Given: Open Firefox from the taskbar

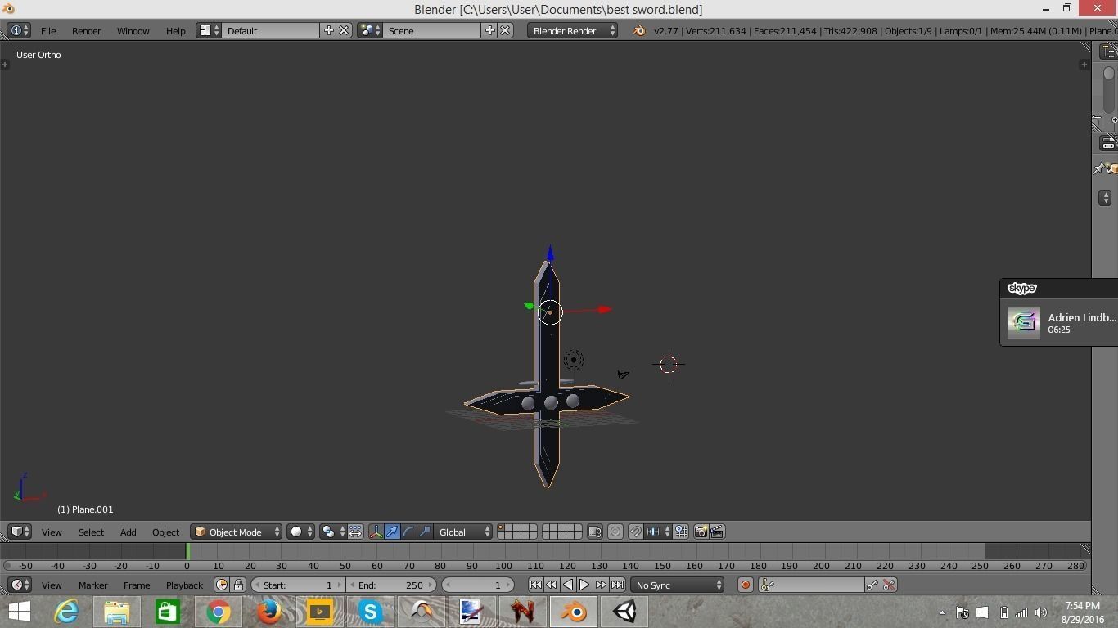Looking at the screenshot, I should [x=268, y=612].
